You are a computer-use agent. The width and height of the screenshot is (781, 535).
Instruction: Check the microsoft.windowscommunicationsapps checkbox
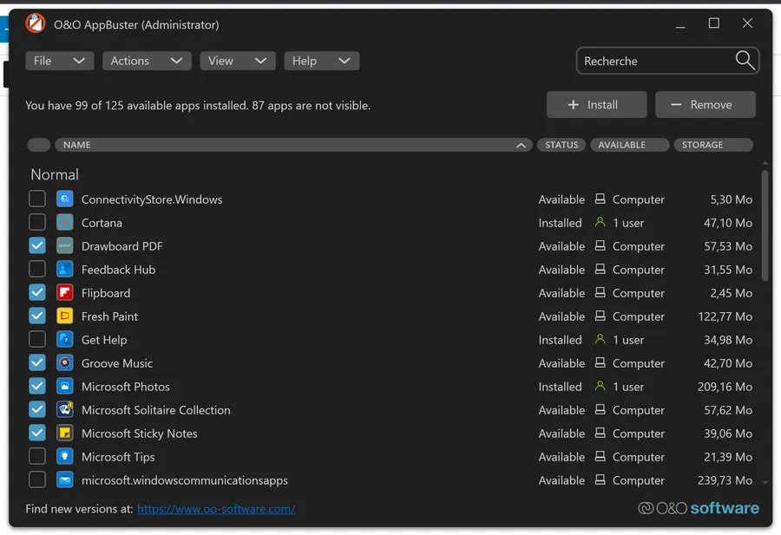coord(37,480)
